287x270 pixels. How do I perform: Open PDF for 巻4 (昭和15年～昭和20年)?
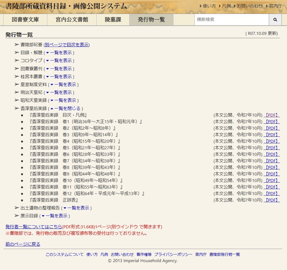[x=272, y=141]
